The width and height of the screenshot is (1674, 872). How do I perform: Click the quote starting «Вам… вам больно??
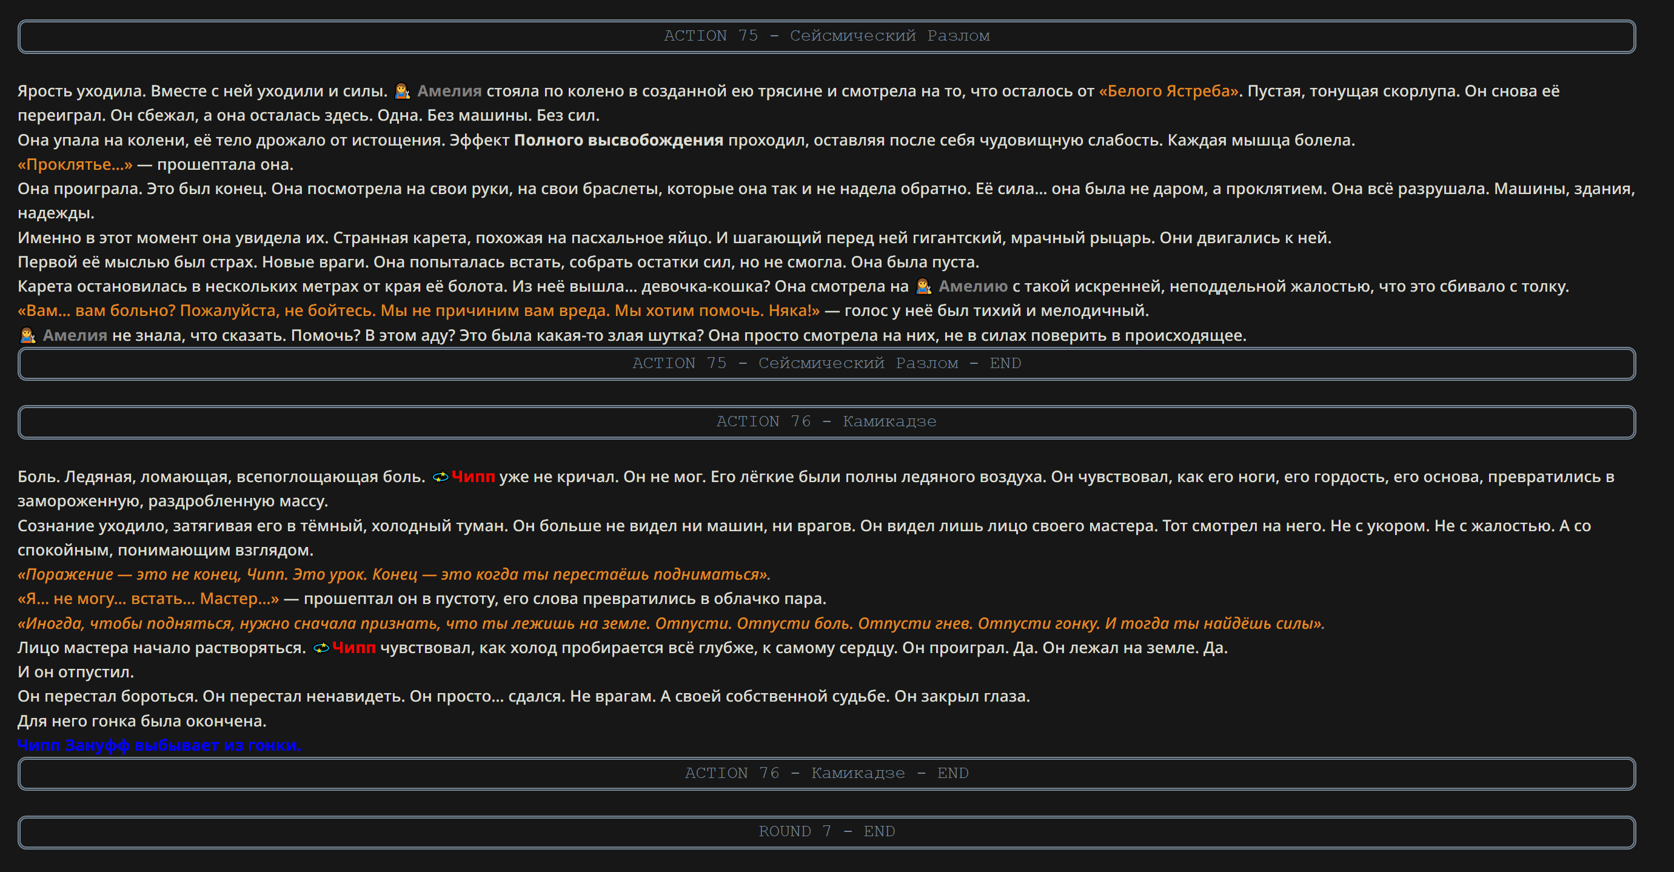click(x=418, y=311)
